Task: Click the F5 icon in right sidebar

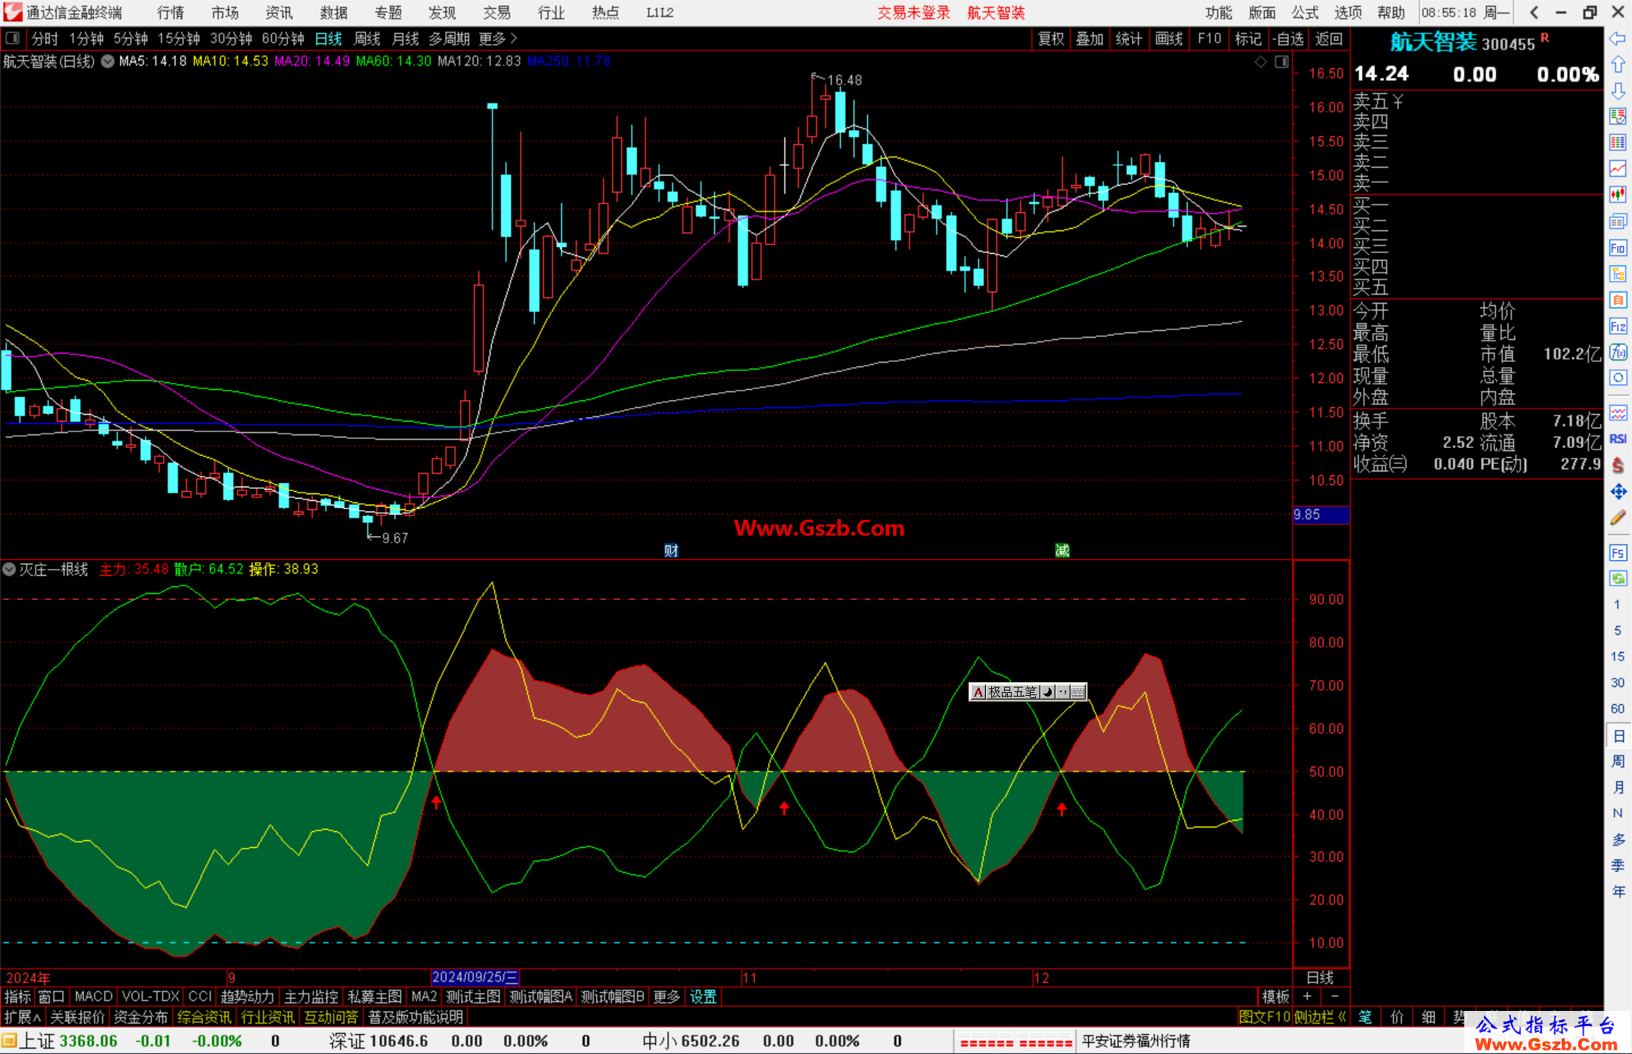Action: pyautogui.click(x=1618, y=553)
